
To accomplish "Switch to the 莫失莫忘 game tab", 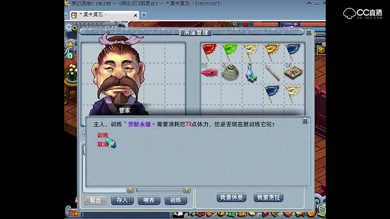I will [105, 15].
